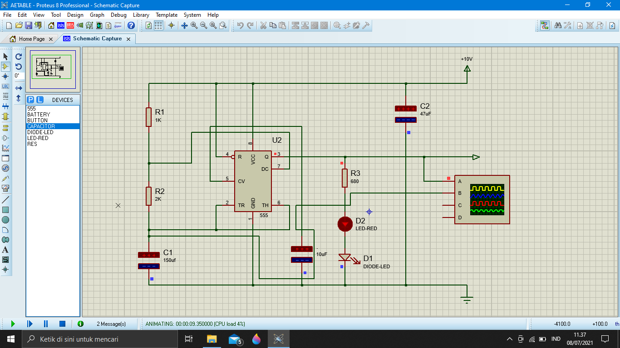Select DIODE-LED in the devices list
The image size is (620, 348).
[40, 132]
